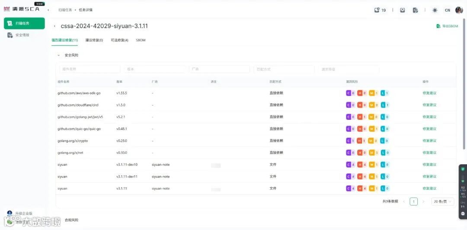Viewport: 467px width, 230px height.
Task: Click version v1.55.5 cell
Action: (122, 93)
